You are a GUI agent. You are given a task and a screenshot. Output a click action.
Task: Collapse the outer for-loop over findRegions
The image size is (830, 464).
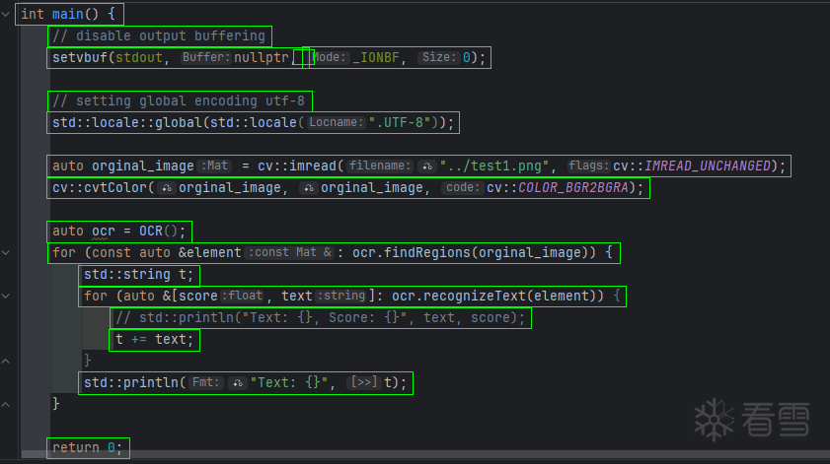pyautogui.click(x=5, y=252)
